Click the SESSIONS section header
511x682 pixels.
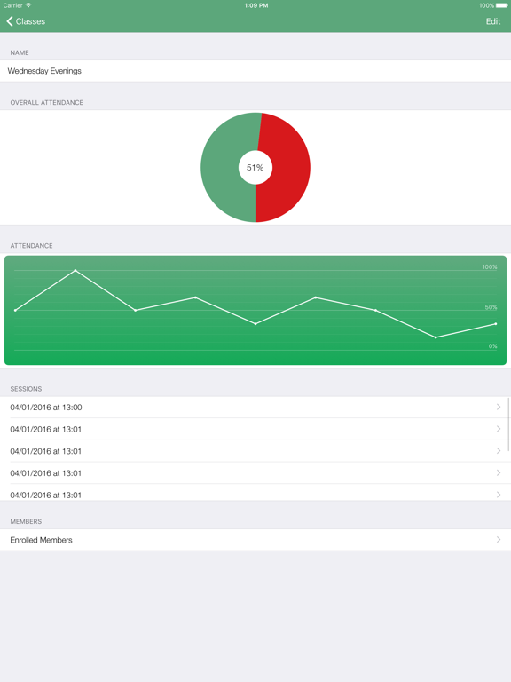coord(26,389)
